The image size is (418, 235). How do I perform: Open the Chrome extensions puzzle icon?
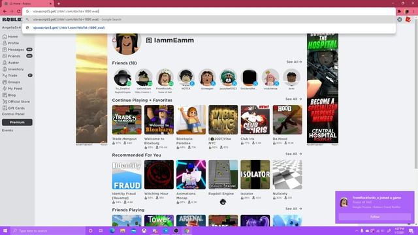pos(399,12)
